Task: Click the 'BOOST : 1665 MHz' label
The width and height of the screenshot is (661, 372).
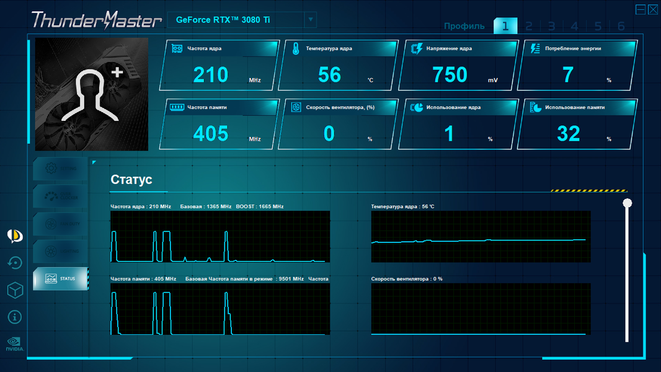Action: pos(260,206)
